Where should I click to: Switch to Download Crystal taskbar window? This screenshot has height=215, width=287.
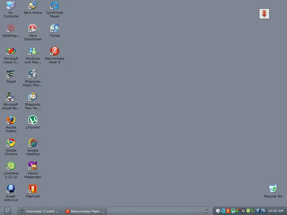pos(40,211)
